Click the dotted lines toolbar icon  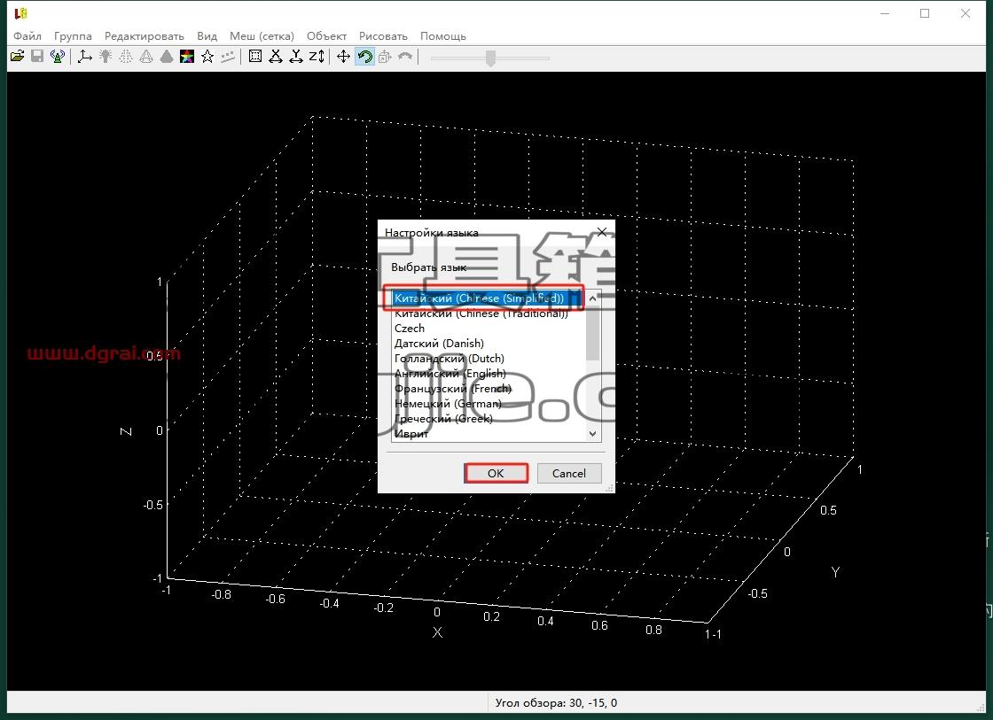[x=227, y=57]
